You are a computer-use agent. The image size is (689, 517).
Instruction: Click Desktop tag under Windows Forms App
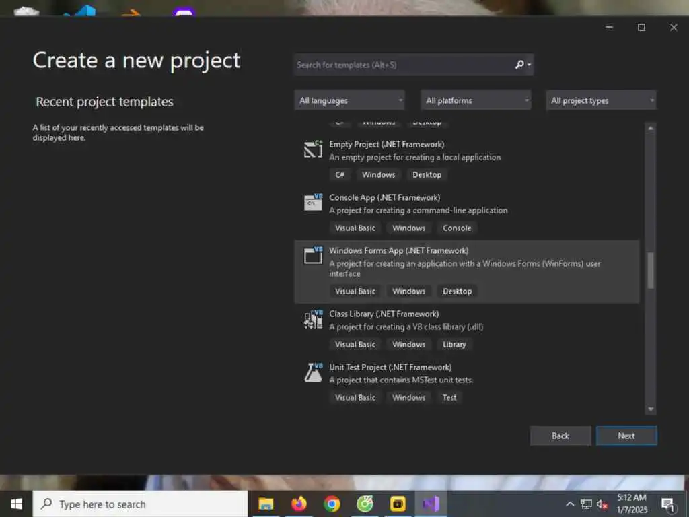point(457,291)
